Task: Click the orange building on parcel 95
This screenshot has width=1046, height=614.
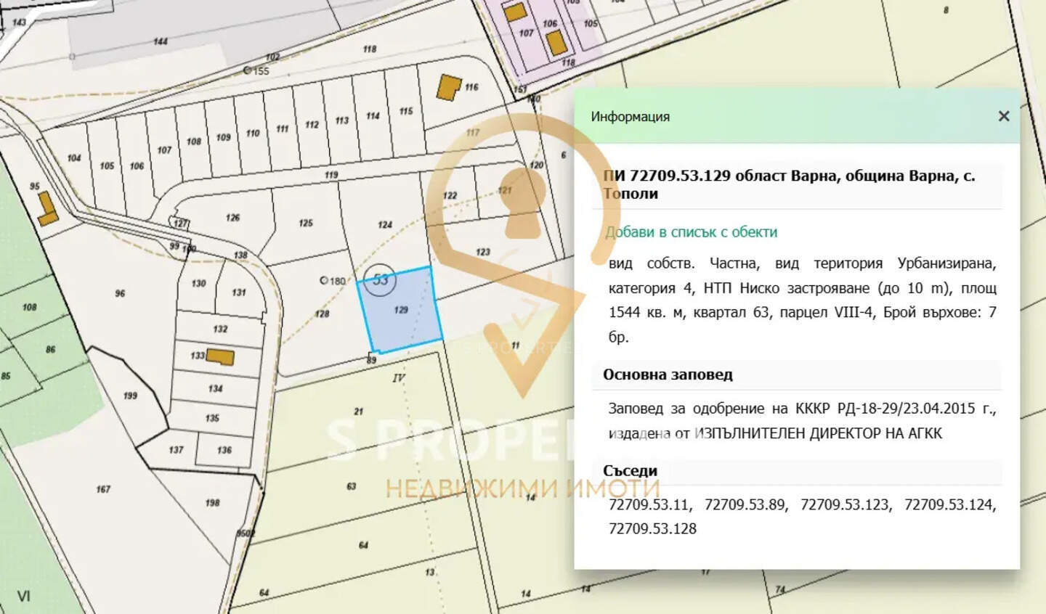Action: [x=47, y=208]
